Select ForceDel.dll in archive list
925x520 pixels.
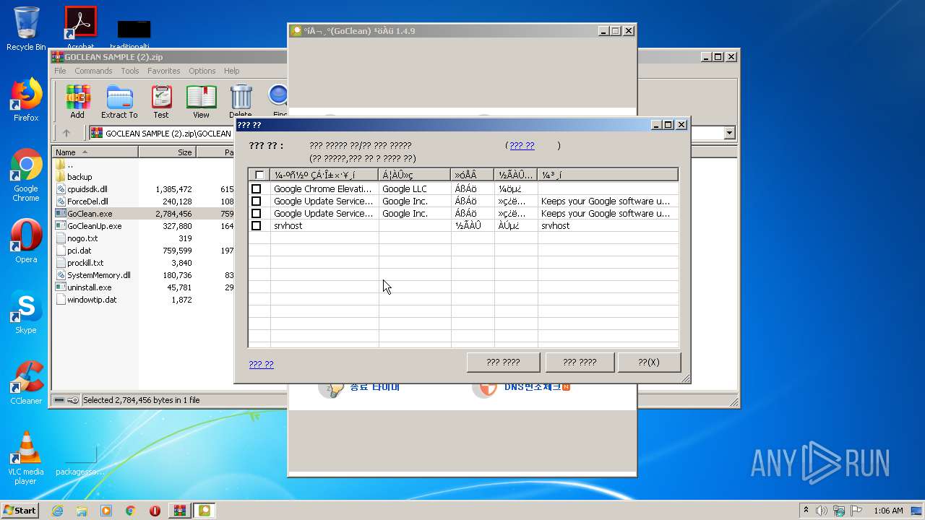(x=87, y=201)
